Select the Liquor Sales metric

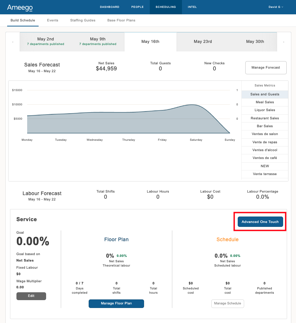point(265,110)
